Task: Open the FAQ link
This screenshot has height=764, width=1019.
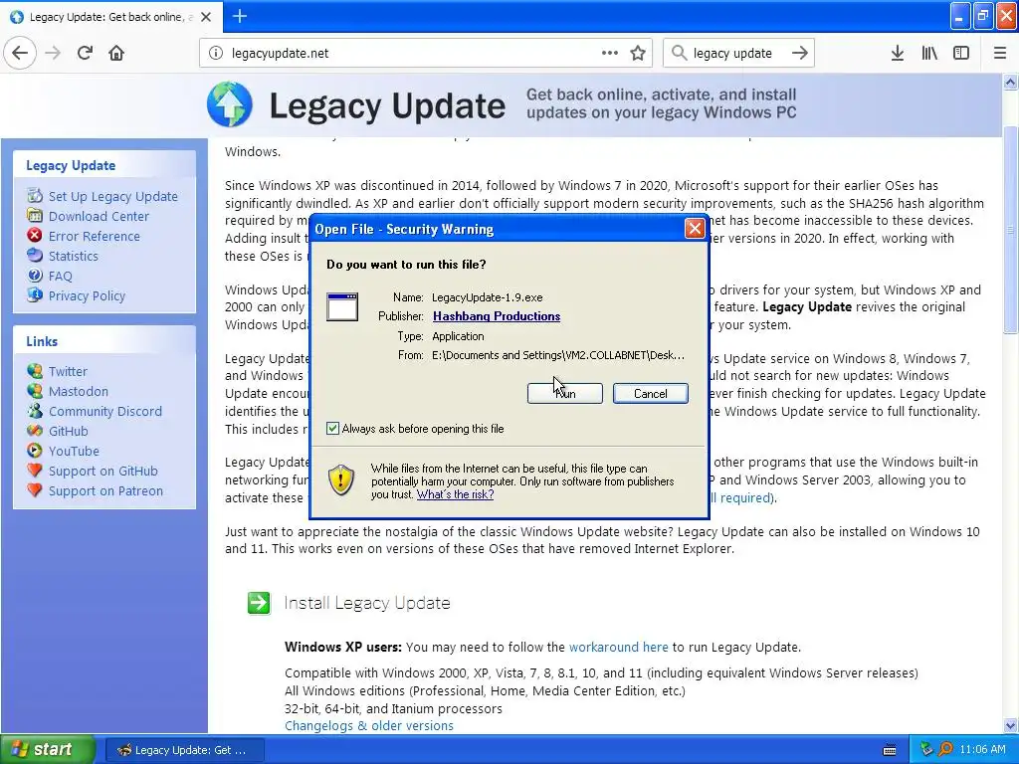Action: click(x=61, y=277)
